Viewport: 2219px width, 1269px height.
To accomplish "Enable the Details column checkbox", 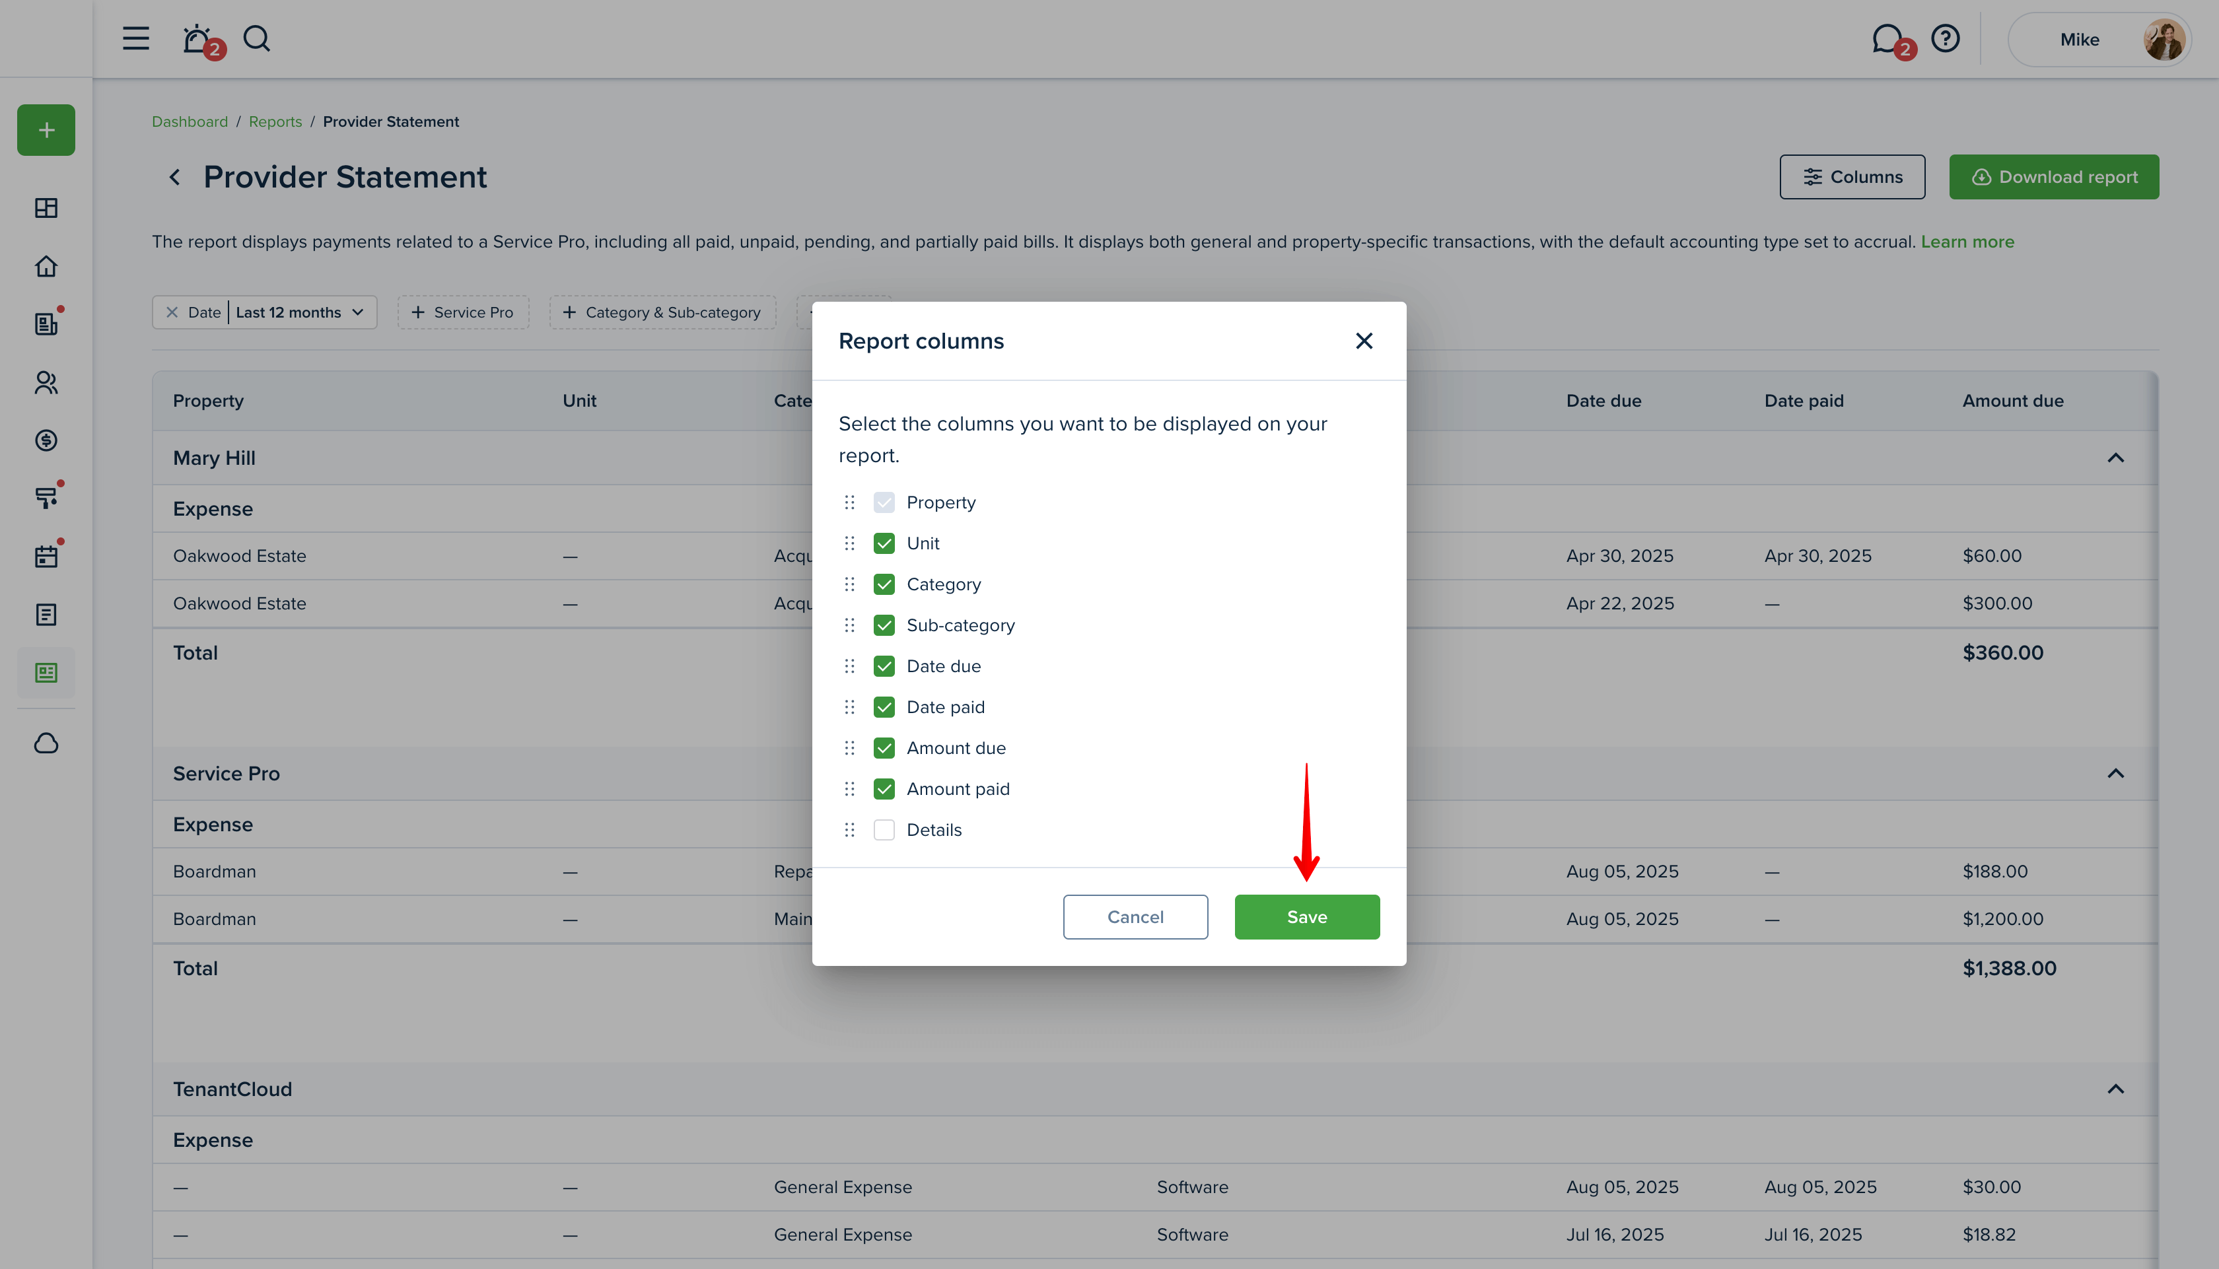I will (884, 830).
